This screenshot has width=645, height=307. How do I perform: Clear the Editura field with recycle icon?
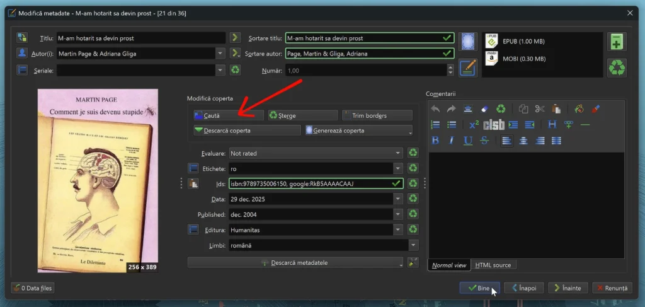413,230
